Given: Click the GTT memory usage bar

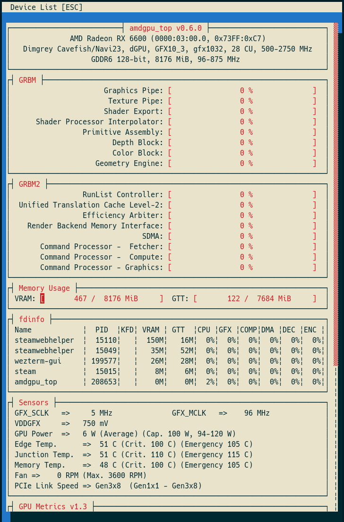Looking at the screenshot, I should pos(255,299).
